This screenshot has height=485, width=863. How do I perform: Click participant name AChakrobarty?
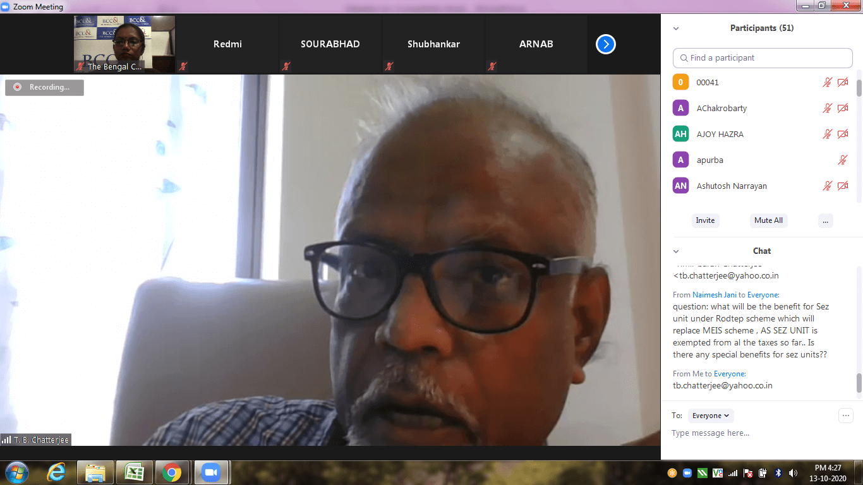pos(721,109)
